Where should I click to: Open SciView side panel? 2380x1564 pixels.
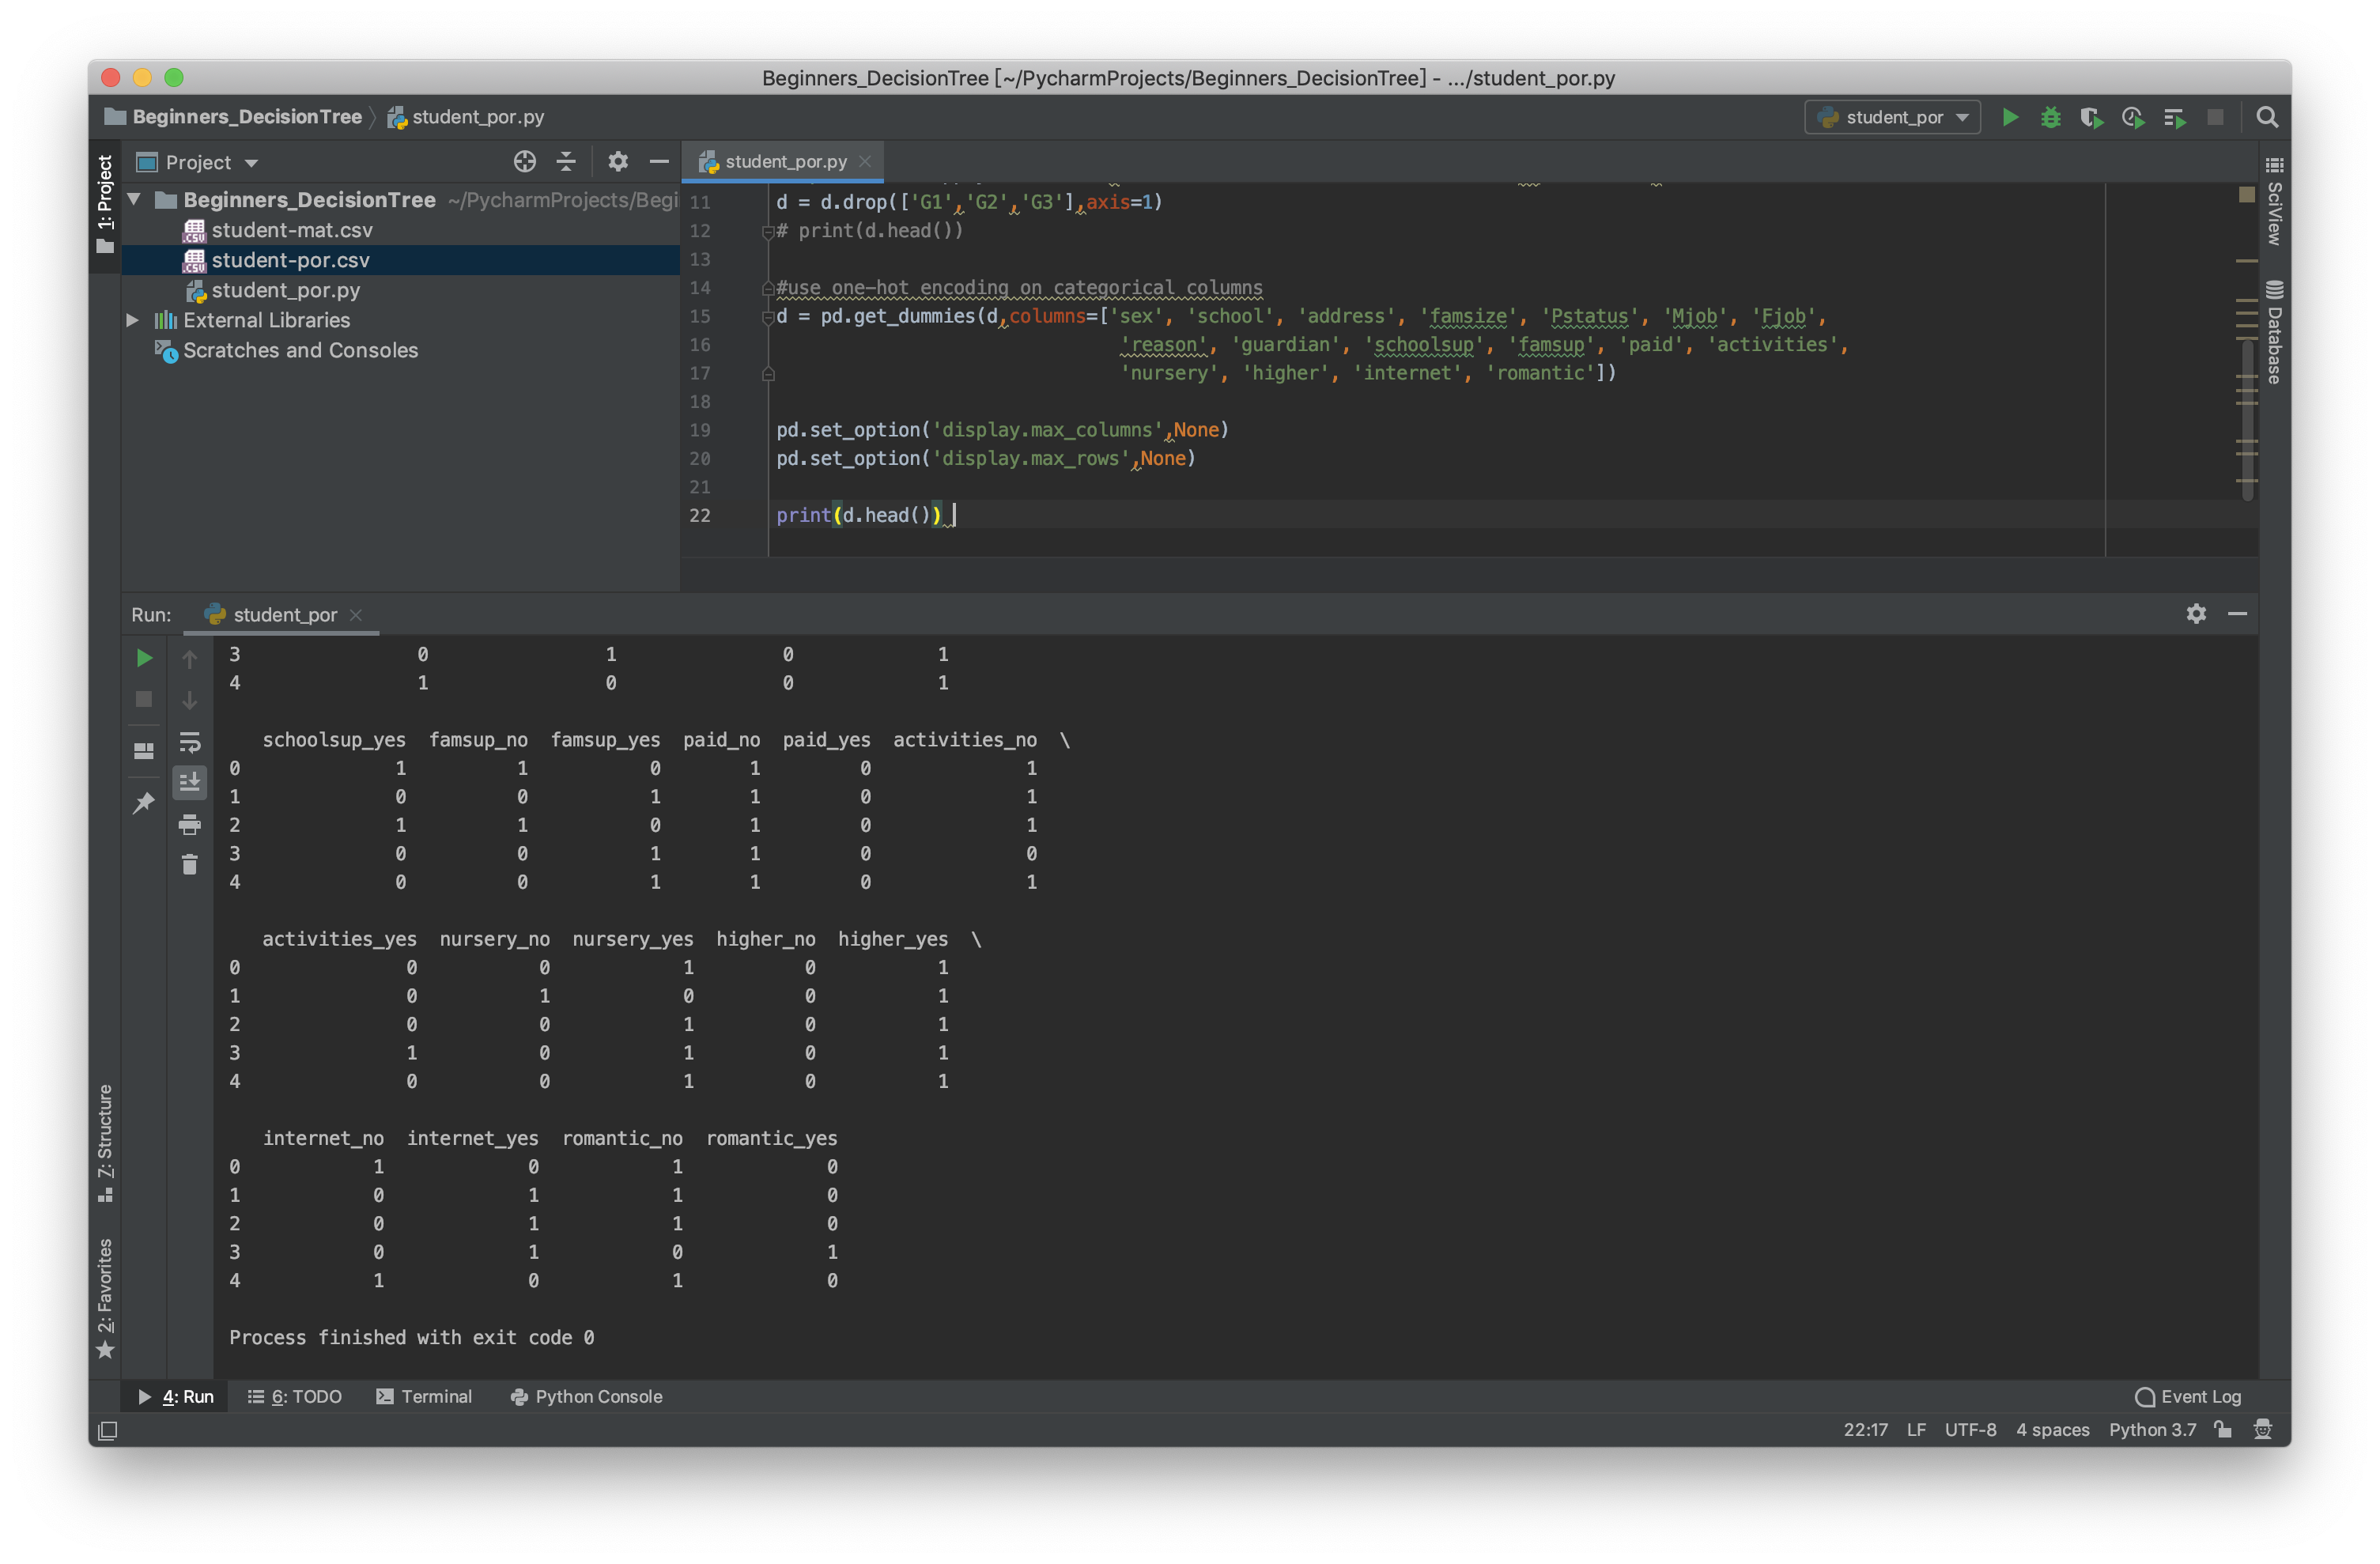2274,201
